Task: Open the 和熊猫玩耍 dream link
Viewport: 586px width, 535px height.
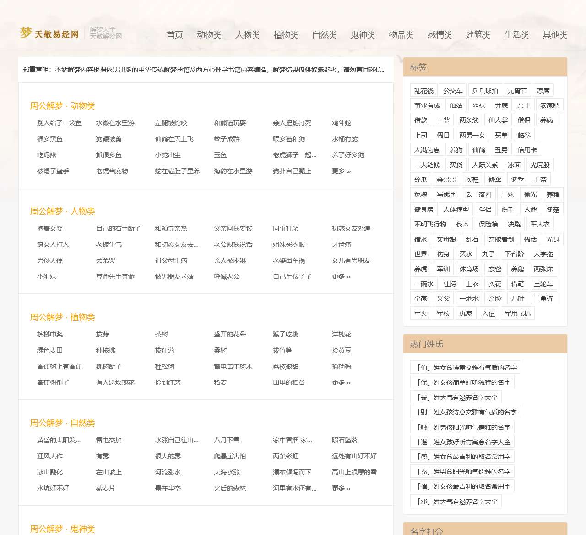Action: click(230, 123)
